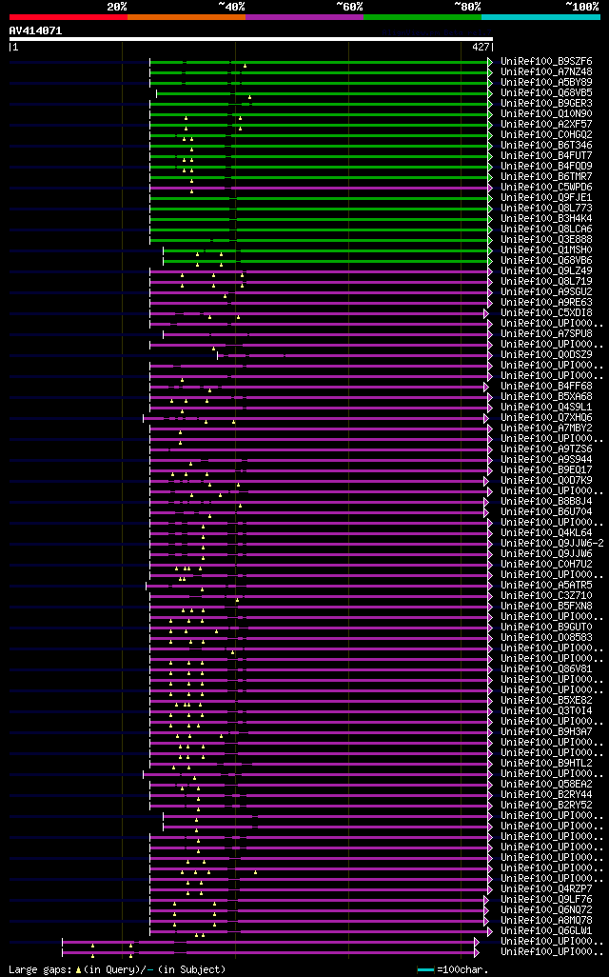Click the green ~80% identity legend bar
The height and width of the screenshot is (977, 609).
point(422,17)
